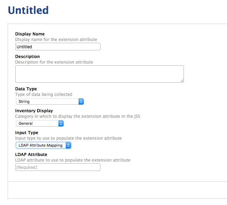Image resolution: width=227 pixels, height=205 pixels.
Task: Click the Display Name text field
Action: [58, 47]
